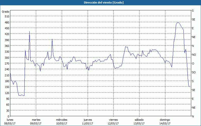Select the 'martes' day label
Image resolution: width=201 pixels, height=126 pixels.
coord(36,120)
